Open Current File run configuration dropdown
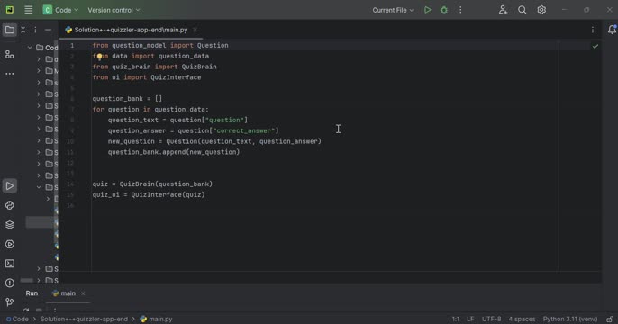The height and width of the screenshot is (324, 618). [x=393, y=10]
